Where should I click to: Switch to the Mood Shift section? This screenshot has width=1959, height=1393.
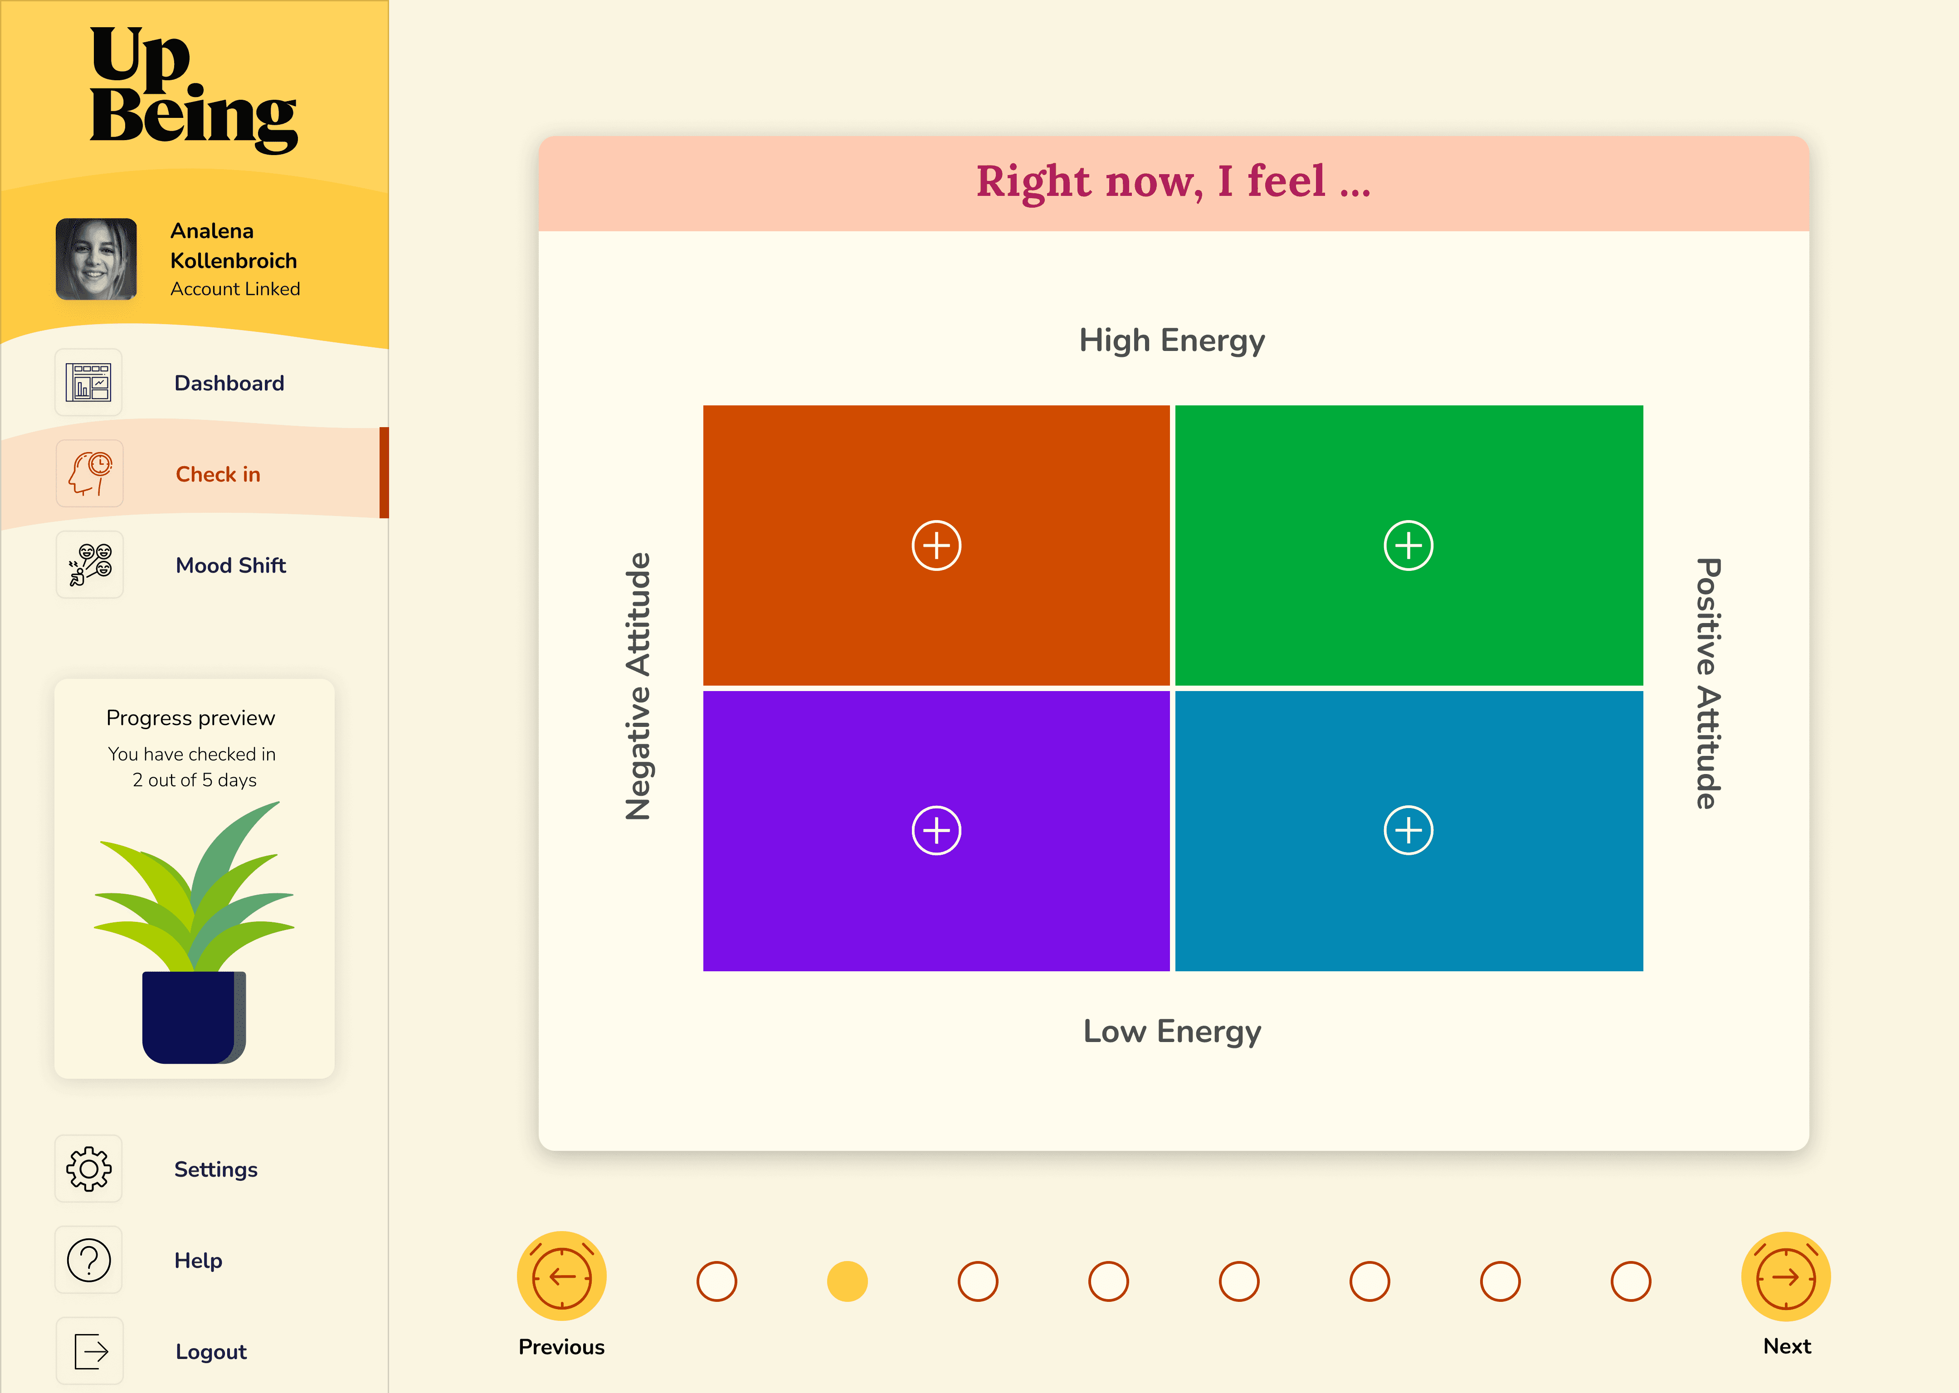coord(230,565)
